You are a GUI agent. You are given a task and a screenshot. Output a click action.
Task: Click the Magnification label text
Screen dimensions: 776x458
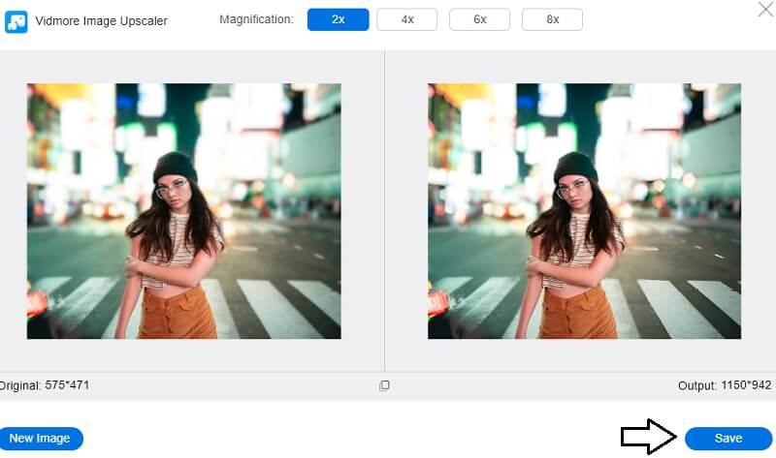click(256, 19)
